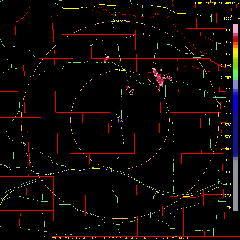
Task: Pick the bright green segment of color bar
Action: (x=235, y=73)
